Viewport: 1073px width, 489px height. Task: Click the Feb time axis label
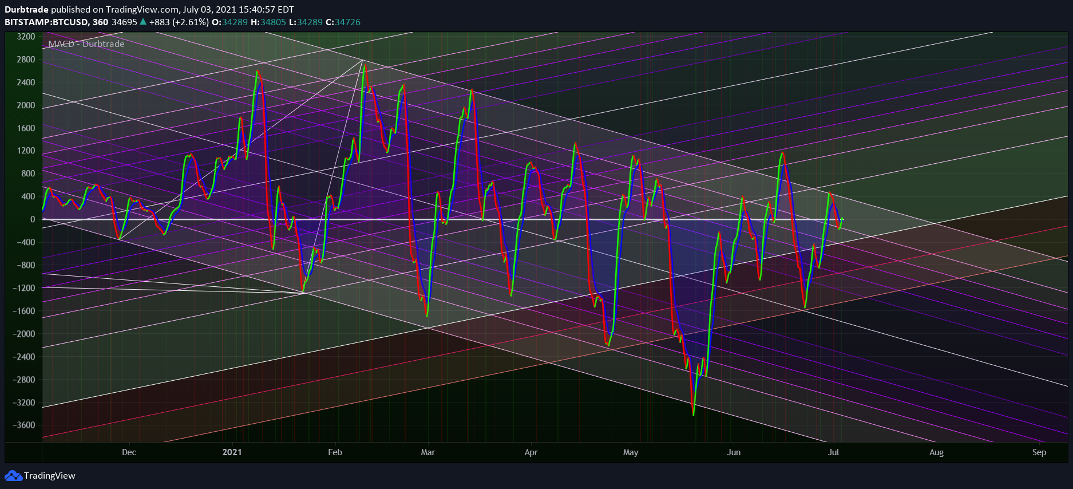335,452
